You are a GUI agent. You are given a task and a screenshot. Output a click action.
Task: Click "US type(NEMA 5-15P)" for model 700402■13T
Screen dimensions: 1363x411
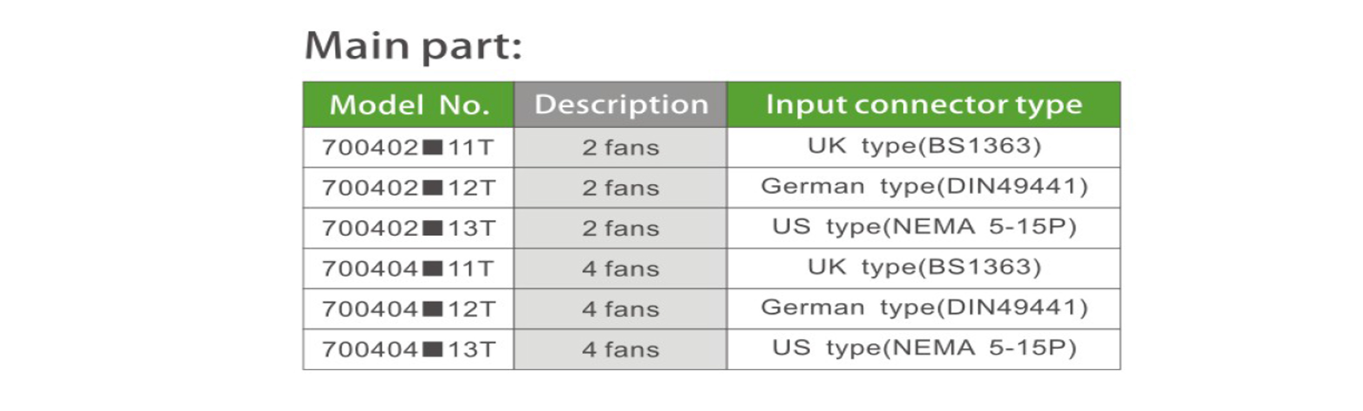[924, 227]
